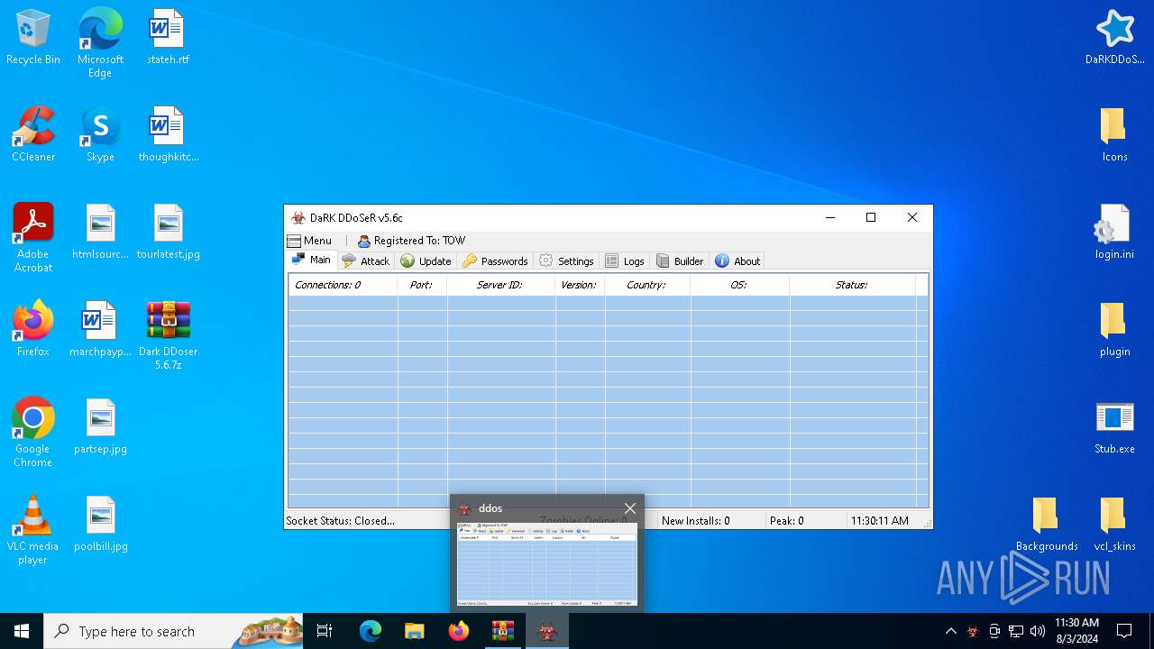Open the Builder tab
This screenshot has height=649, width=1154.
click(x=680, y=261)
